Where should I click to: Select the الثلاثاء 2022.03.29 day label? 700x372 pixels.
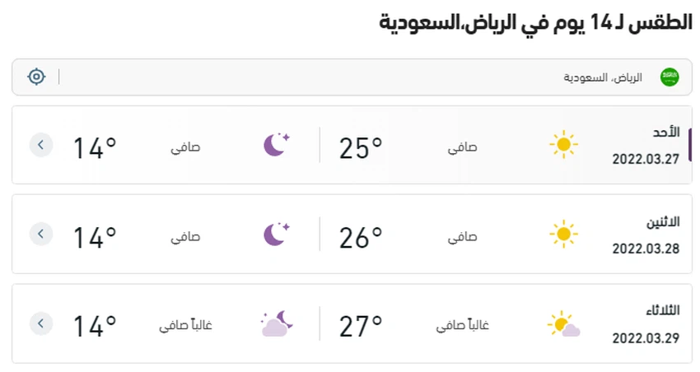[x=646, y=324]
